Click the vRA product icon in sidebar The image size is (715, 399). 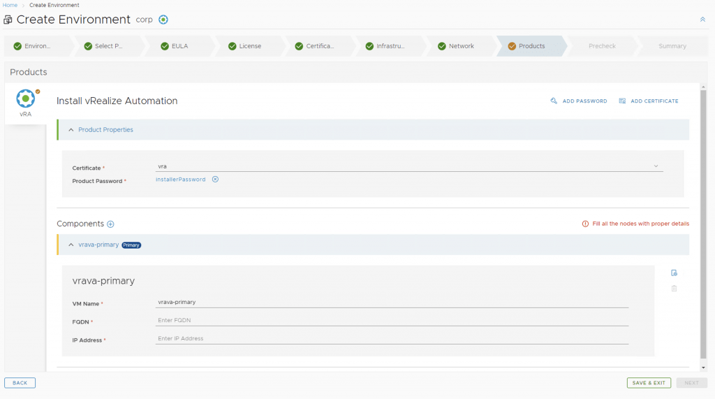click(x=25, y=99)
